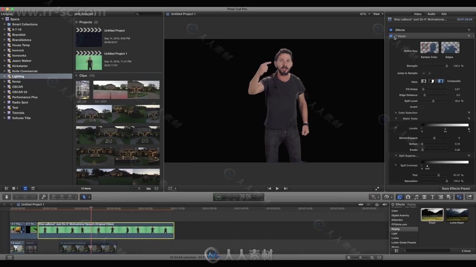Toggle the Inspector panel button

click(x=459, y=197)
